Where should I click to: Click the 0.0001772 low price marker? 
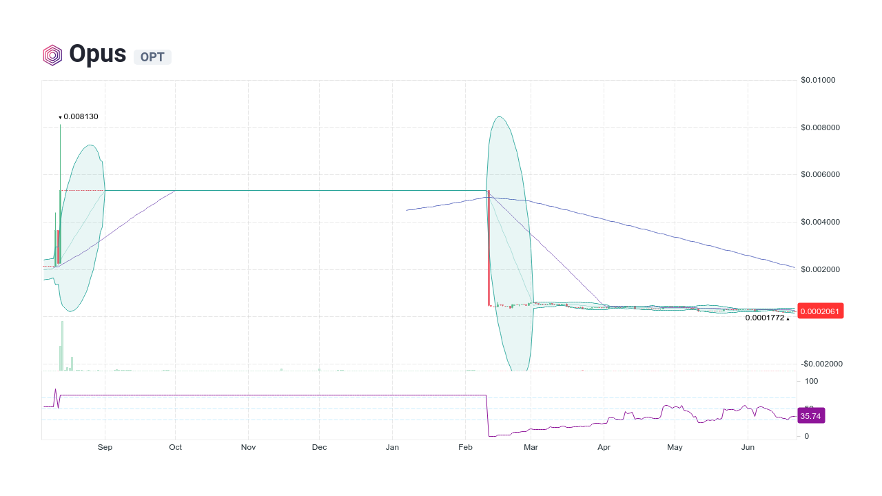[x=765, y=318]
